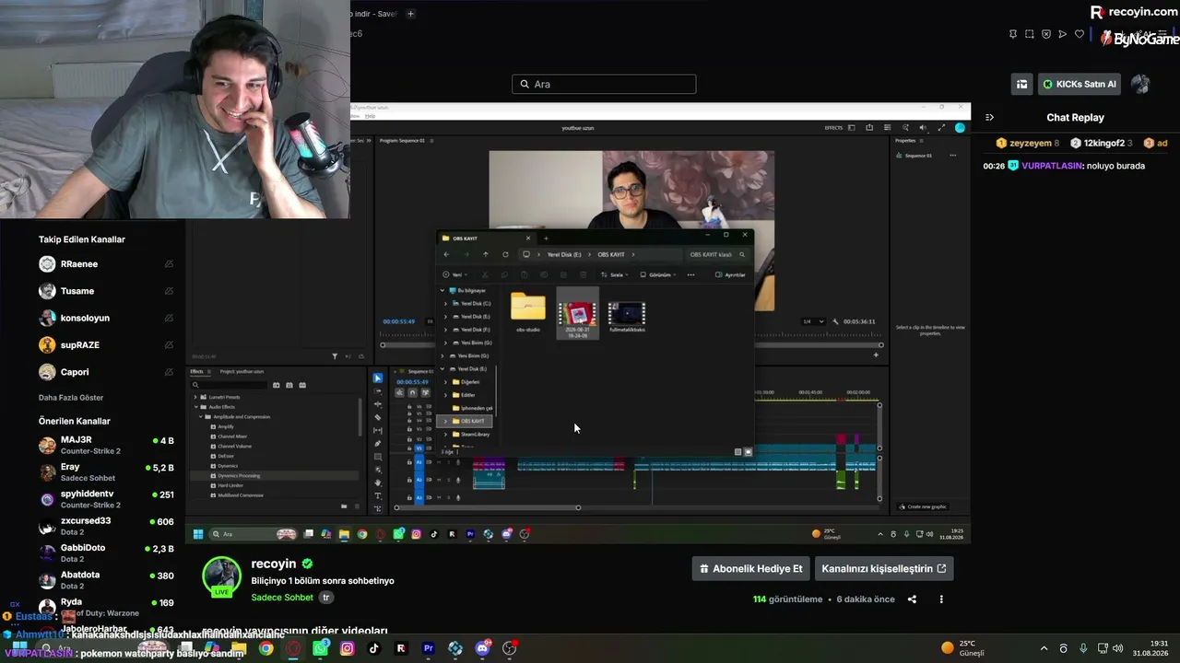Toggle Premiere's fullscreen expand icon

pyautogui.click(x=941, y=128)
